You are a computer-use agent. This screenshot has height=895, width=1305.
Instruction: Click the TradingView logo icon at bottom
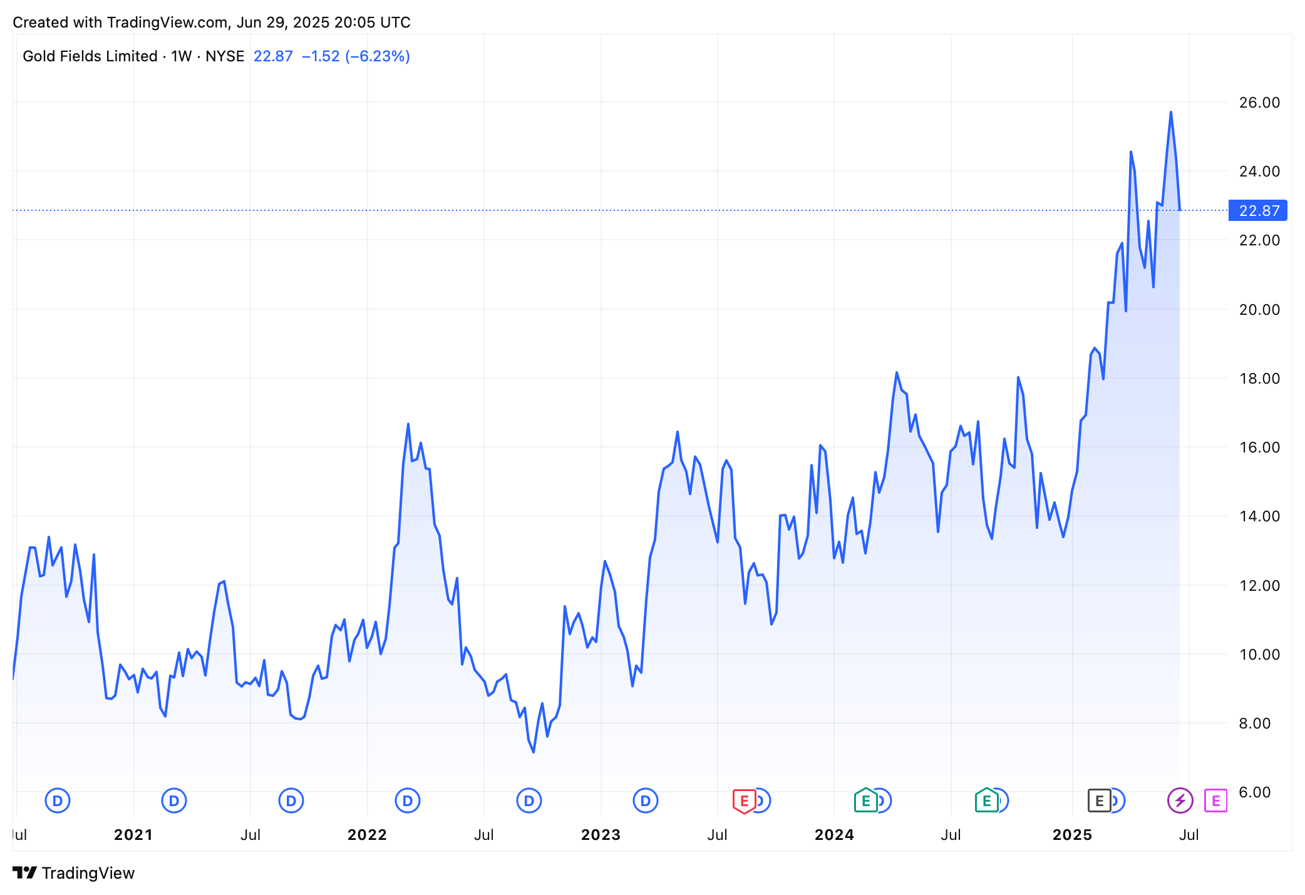pos(25,872)
